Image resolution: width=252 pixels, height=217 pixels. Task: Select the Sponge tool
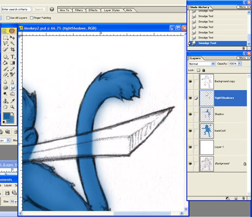click(5, 88)
